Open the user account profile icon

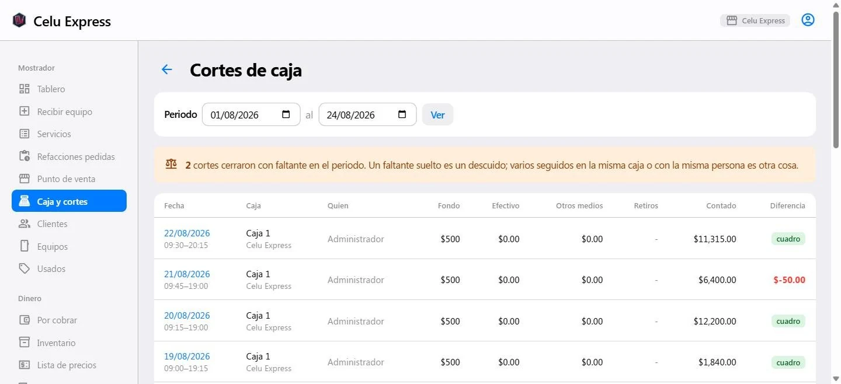(808, 20)
